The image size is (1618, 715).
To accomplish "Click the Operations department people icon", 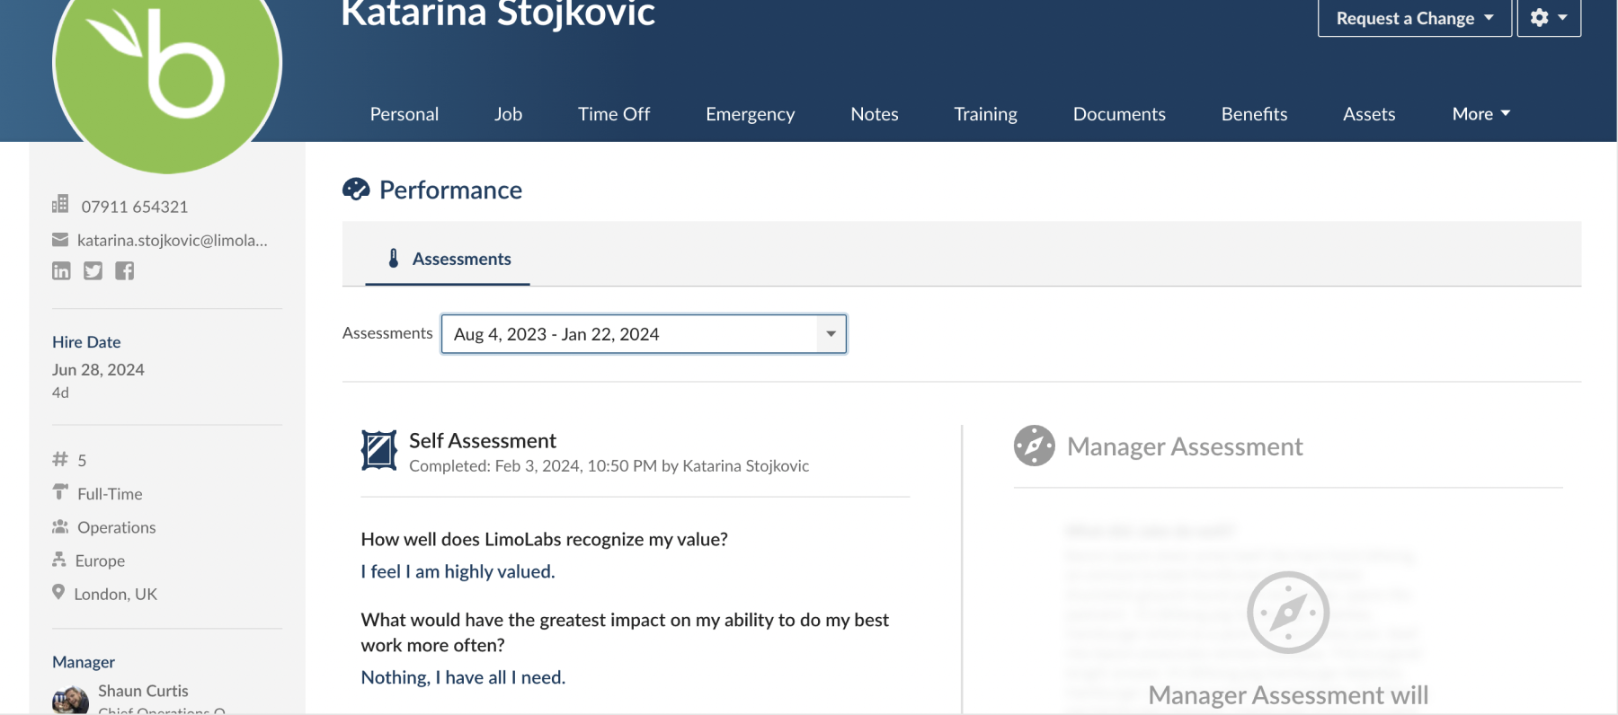I will (x=60, y=526).
